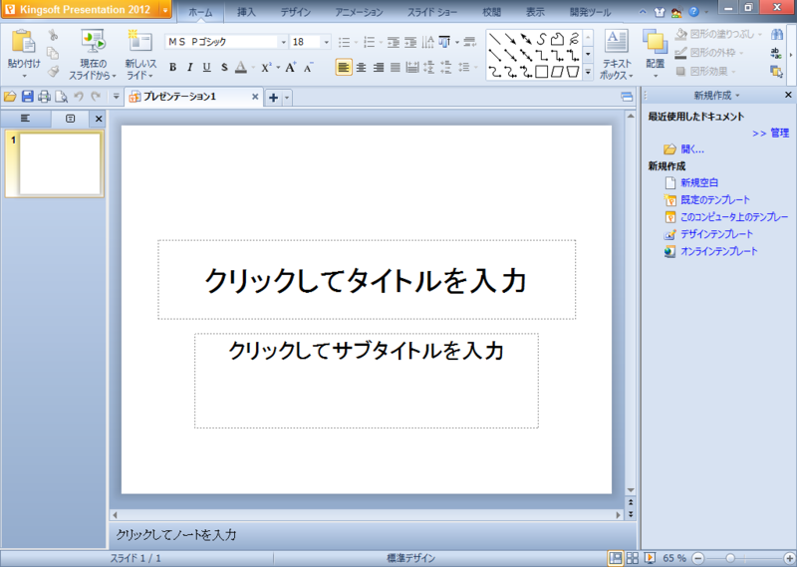Toggle Underline formatting

click(207, 68)
